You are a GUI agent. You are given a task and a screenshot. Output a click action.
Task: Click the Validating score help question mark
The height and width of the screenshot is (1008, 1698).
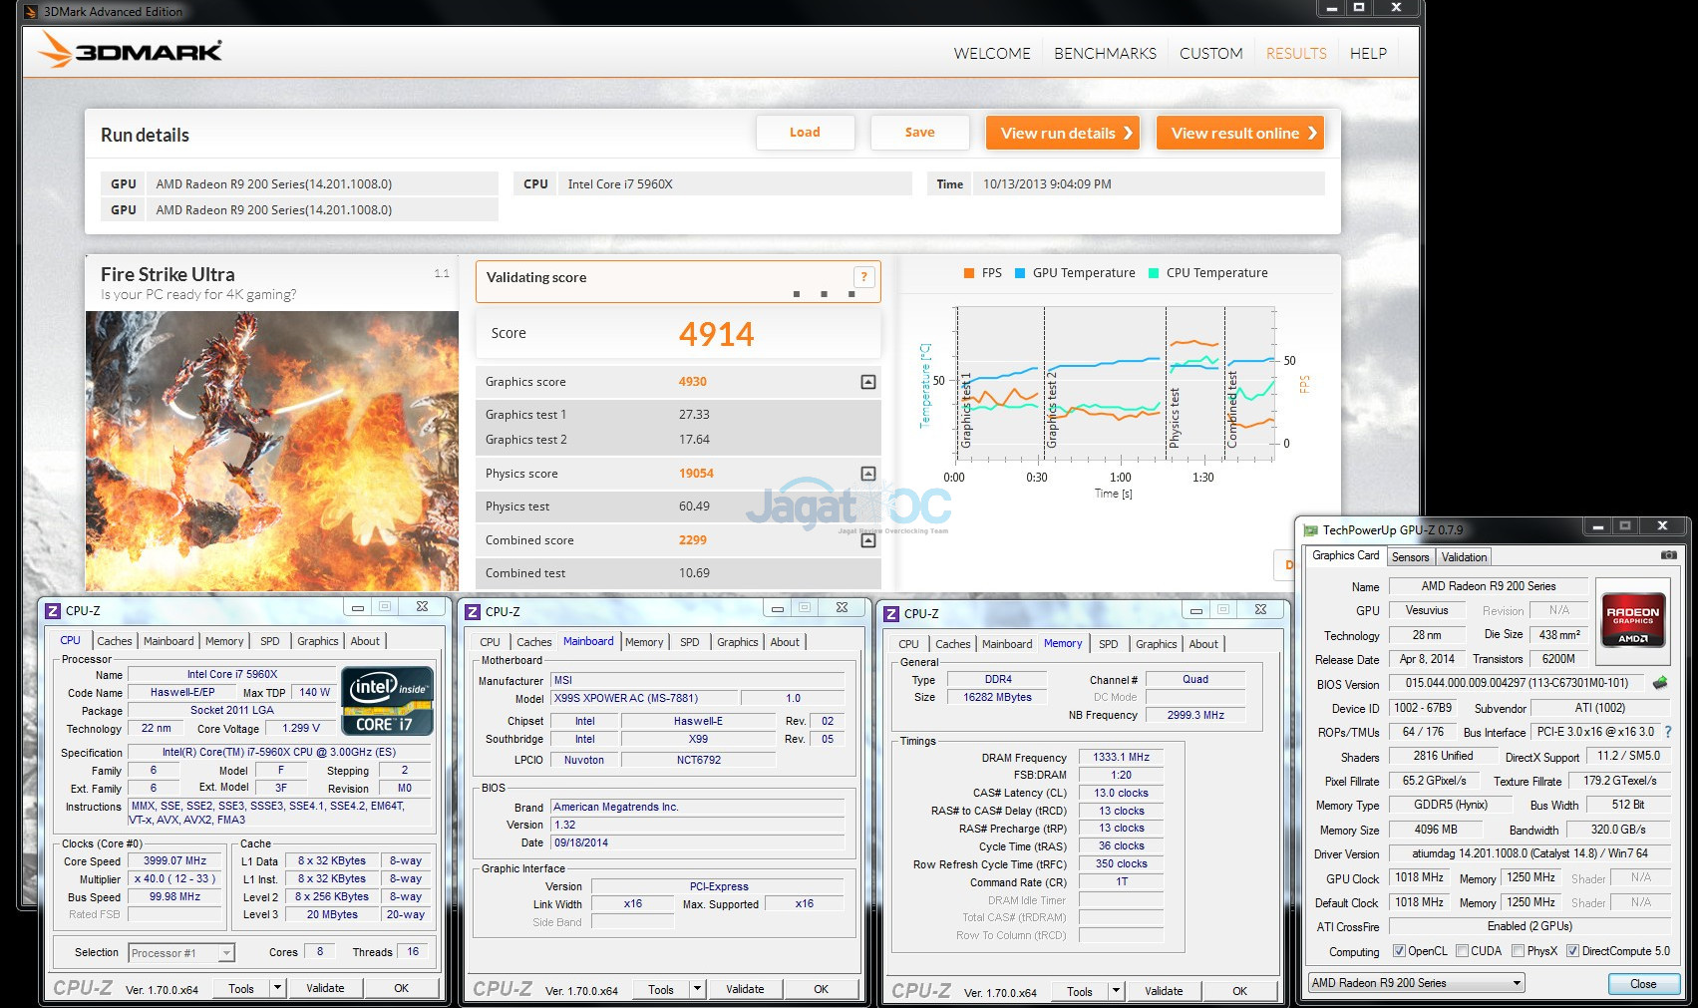coord(863,278)
